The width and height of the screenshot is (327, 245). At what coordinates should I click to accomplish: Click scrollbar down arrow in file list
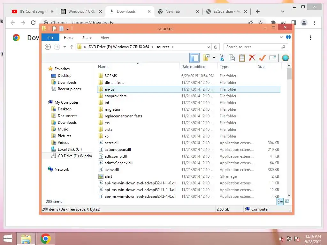pos(289,195)
